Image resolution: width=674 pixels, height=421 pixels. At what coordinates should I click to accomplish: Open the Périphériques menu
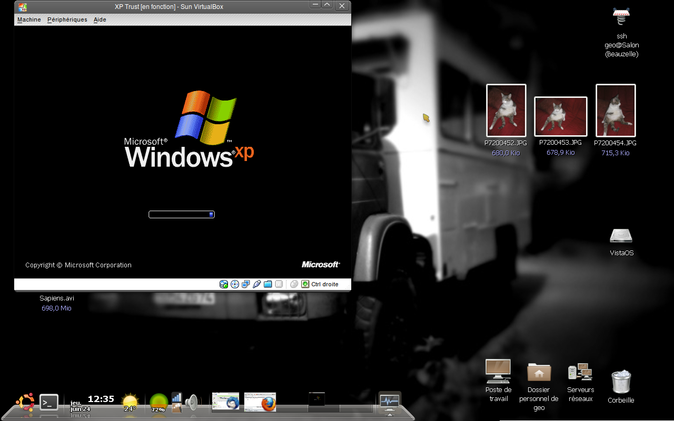click(x=67, y=19)
